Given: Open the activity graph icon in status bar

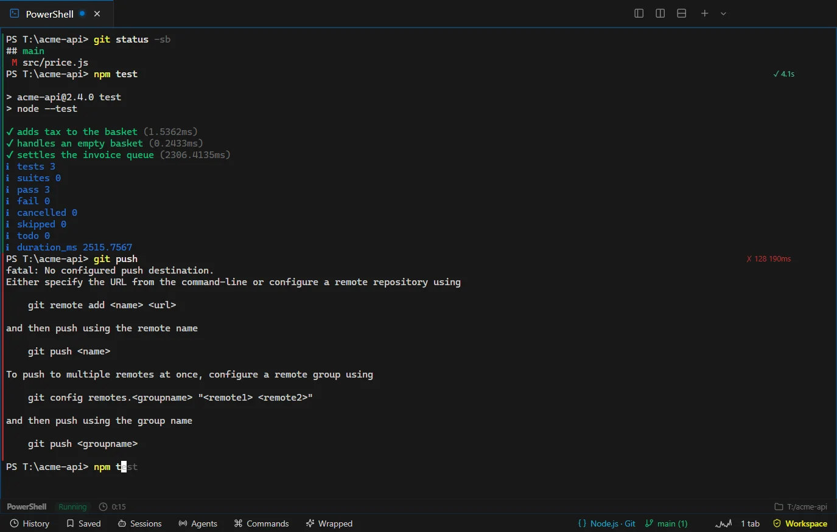Looking at the screenshot, I should [x=723, y=523].
